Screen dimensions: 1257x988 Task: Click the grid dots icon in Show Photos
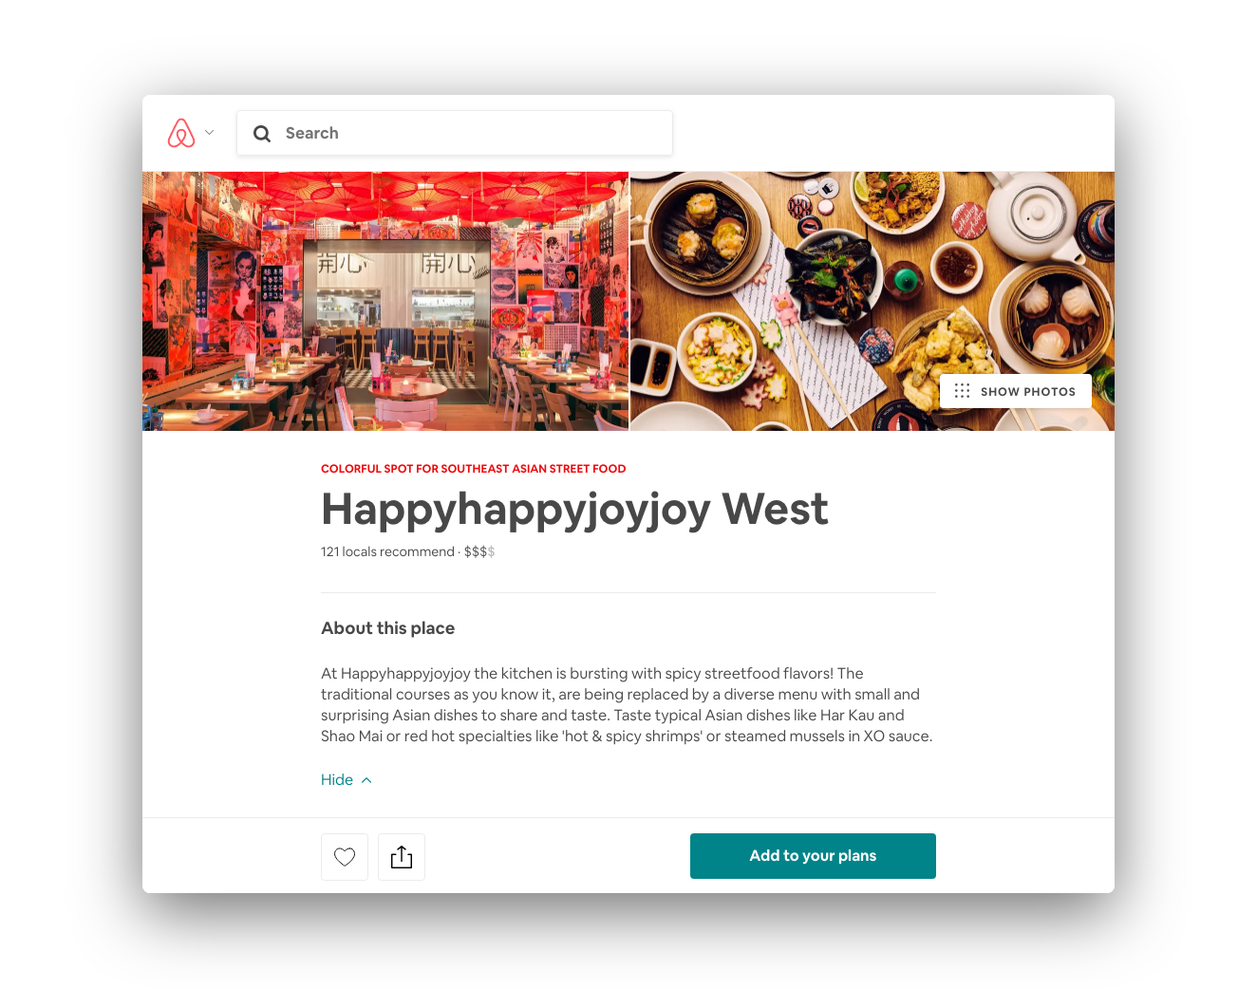962,391
